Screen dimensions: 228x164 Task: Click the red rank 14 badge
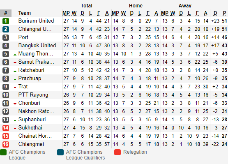(x=6, y=128)
